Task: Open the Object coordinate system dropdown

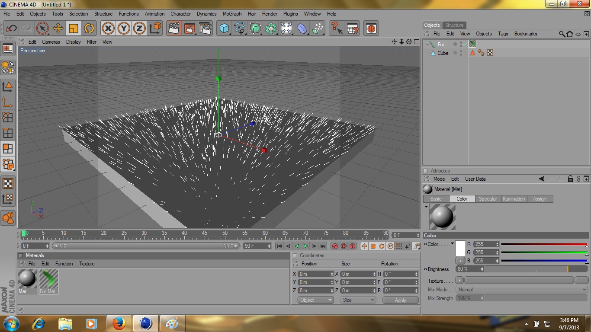Action: 315,300
